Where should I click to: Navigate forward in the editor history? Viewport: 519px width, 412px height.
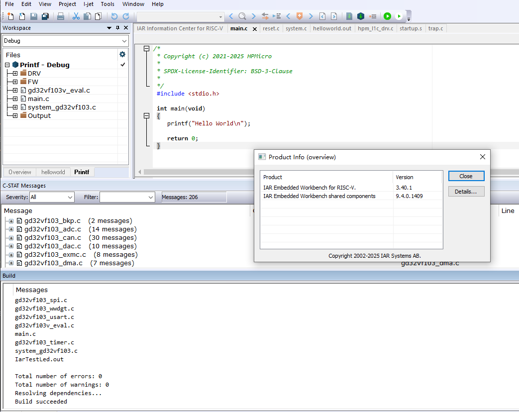click(x=334, y=16)
